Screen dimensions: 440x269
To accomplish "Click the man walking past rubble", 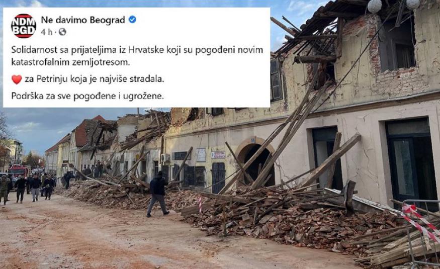I will (x=158, y=194).
